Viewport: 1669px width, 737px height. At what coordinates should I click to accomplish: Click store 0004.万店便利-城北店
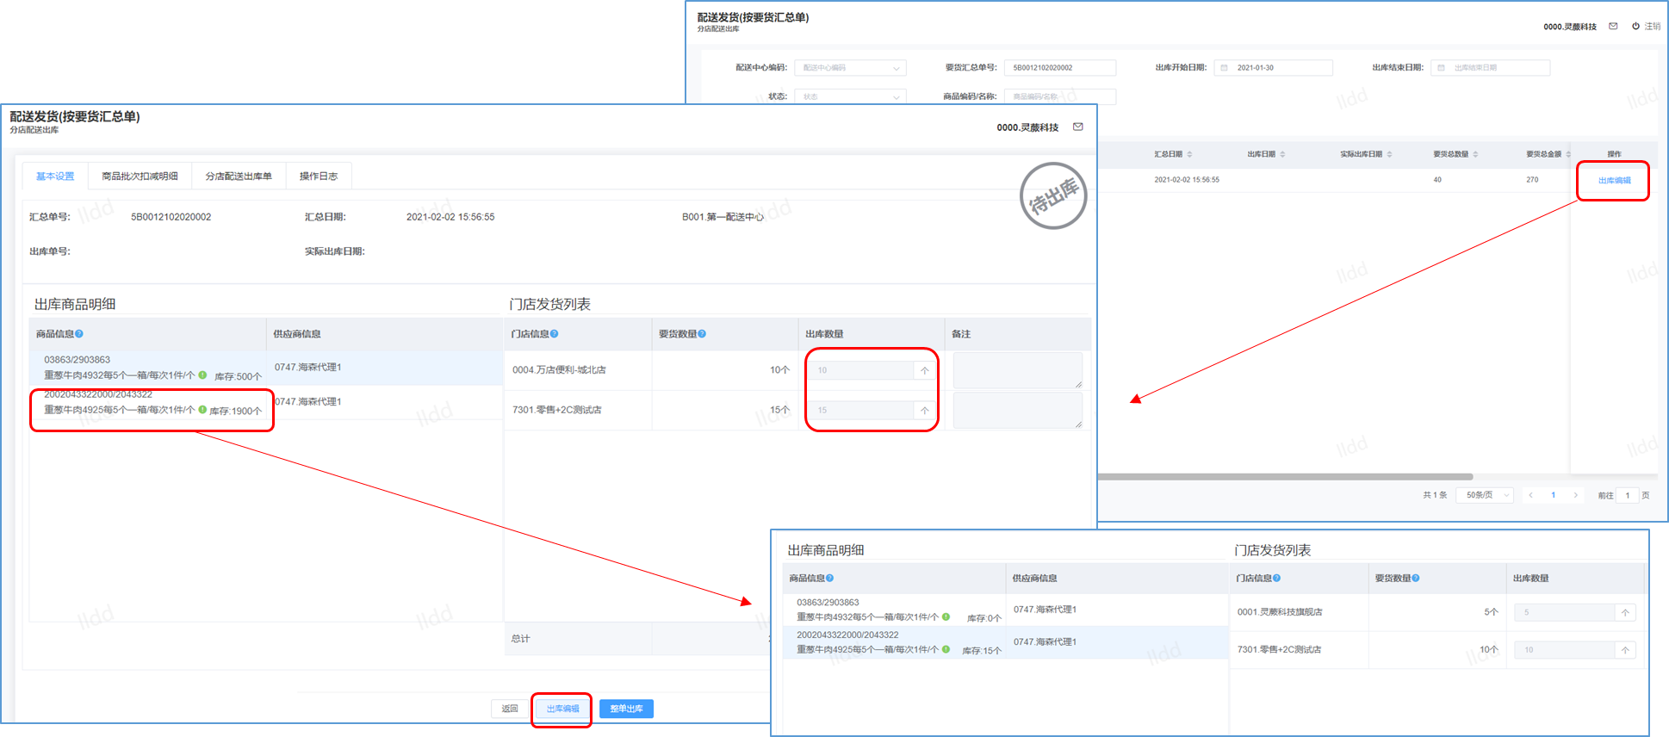click(x=559, y=370)
